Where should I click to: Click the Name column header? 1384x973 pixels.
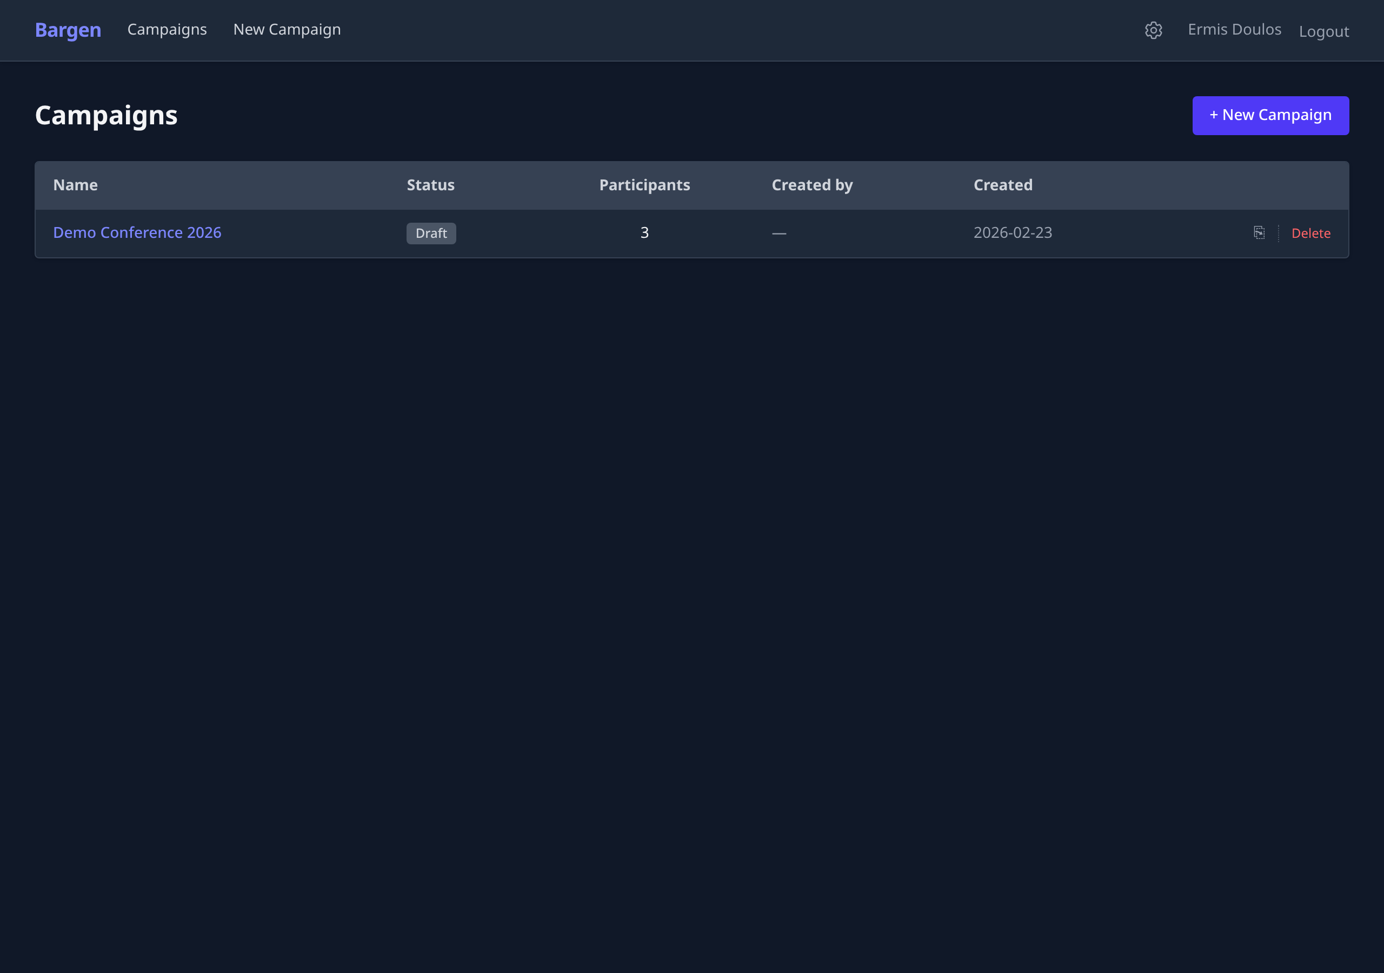point(75,185)
